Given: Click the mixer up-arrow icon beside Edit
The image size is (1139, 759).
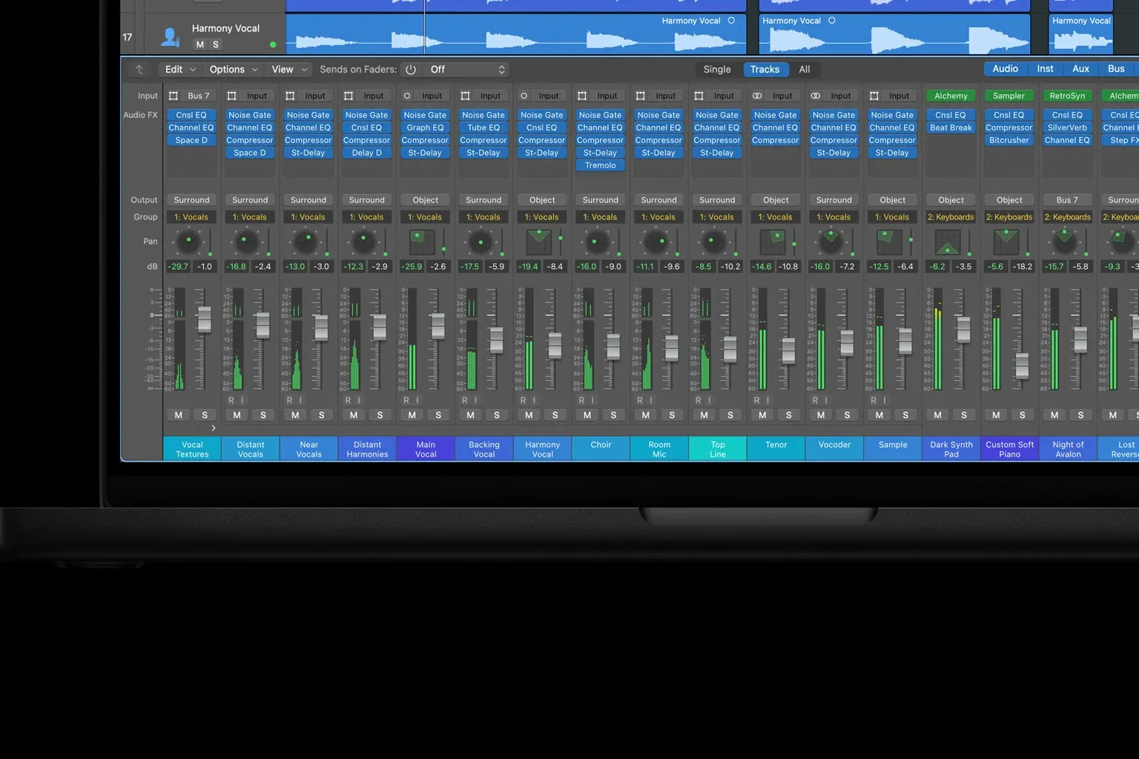Looking at the screenshot, I should click(139, 70).
